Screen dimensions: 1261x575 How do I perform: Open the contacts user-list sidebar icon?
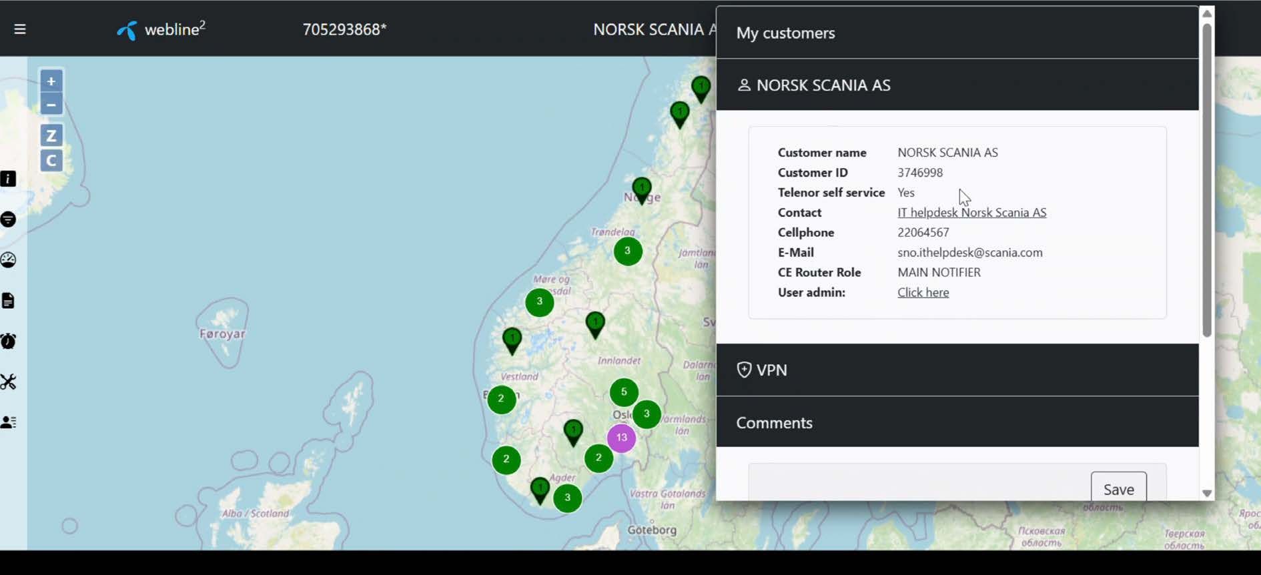point(9,422)
